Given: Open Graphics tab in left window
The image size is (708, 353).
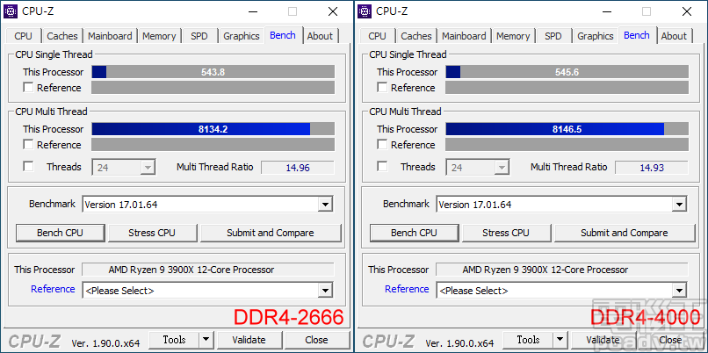Looking at the screenshot, I should point(242,36).
